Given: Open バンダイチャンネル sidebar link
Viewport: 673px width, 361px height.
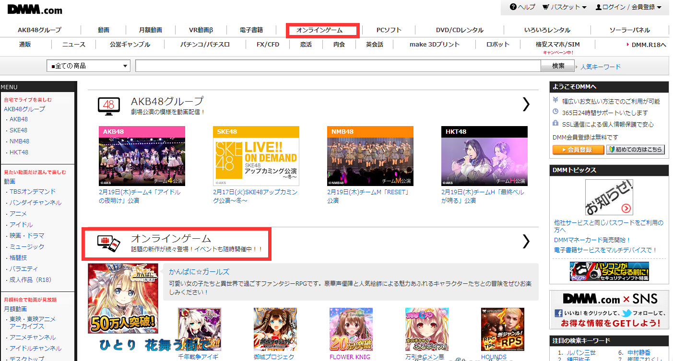Looking at the screenshot, I should pos(35,202).
